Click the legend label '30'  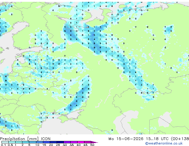tap(65, 145)
